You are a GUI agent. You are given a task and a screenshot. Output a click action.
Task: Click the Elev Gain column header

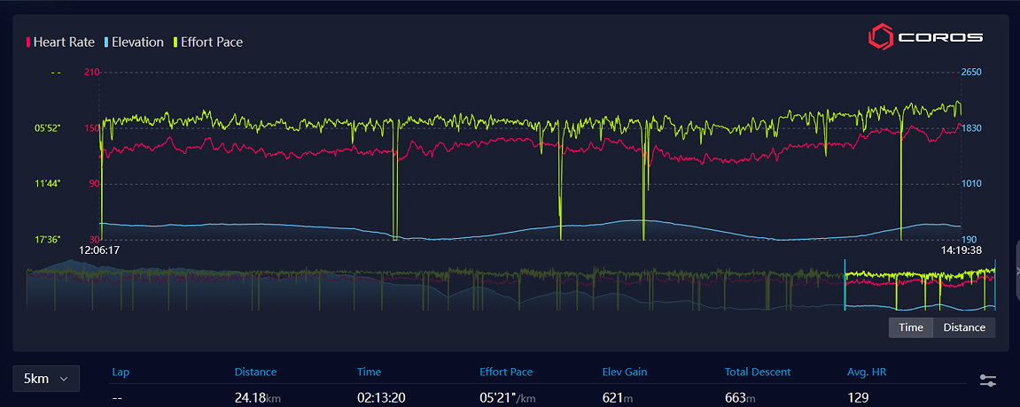[625, 372]
